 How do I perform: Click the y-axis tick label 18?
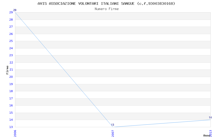click(11, 91)
